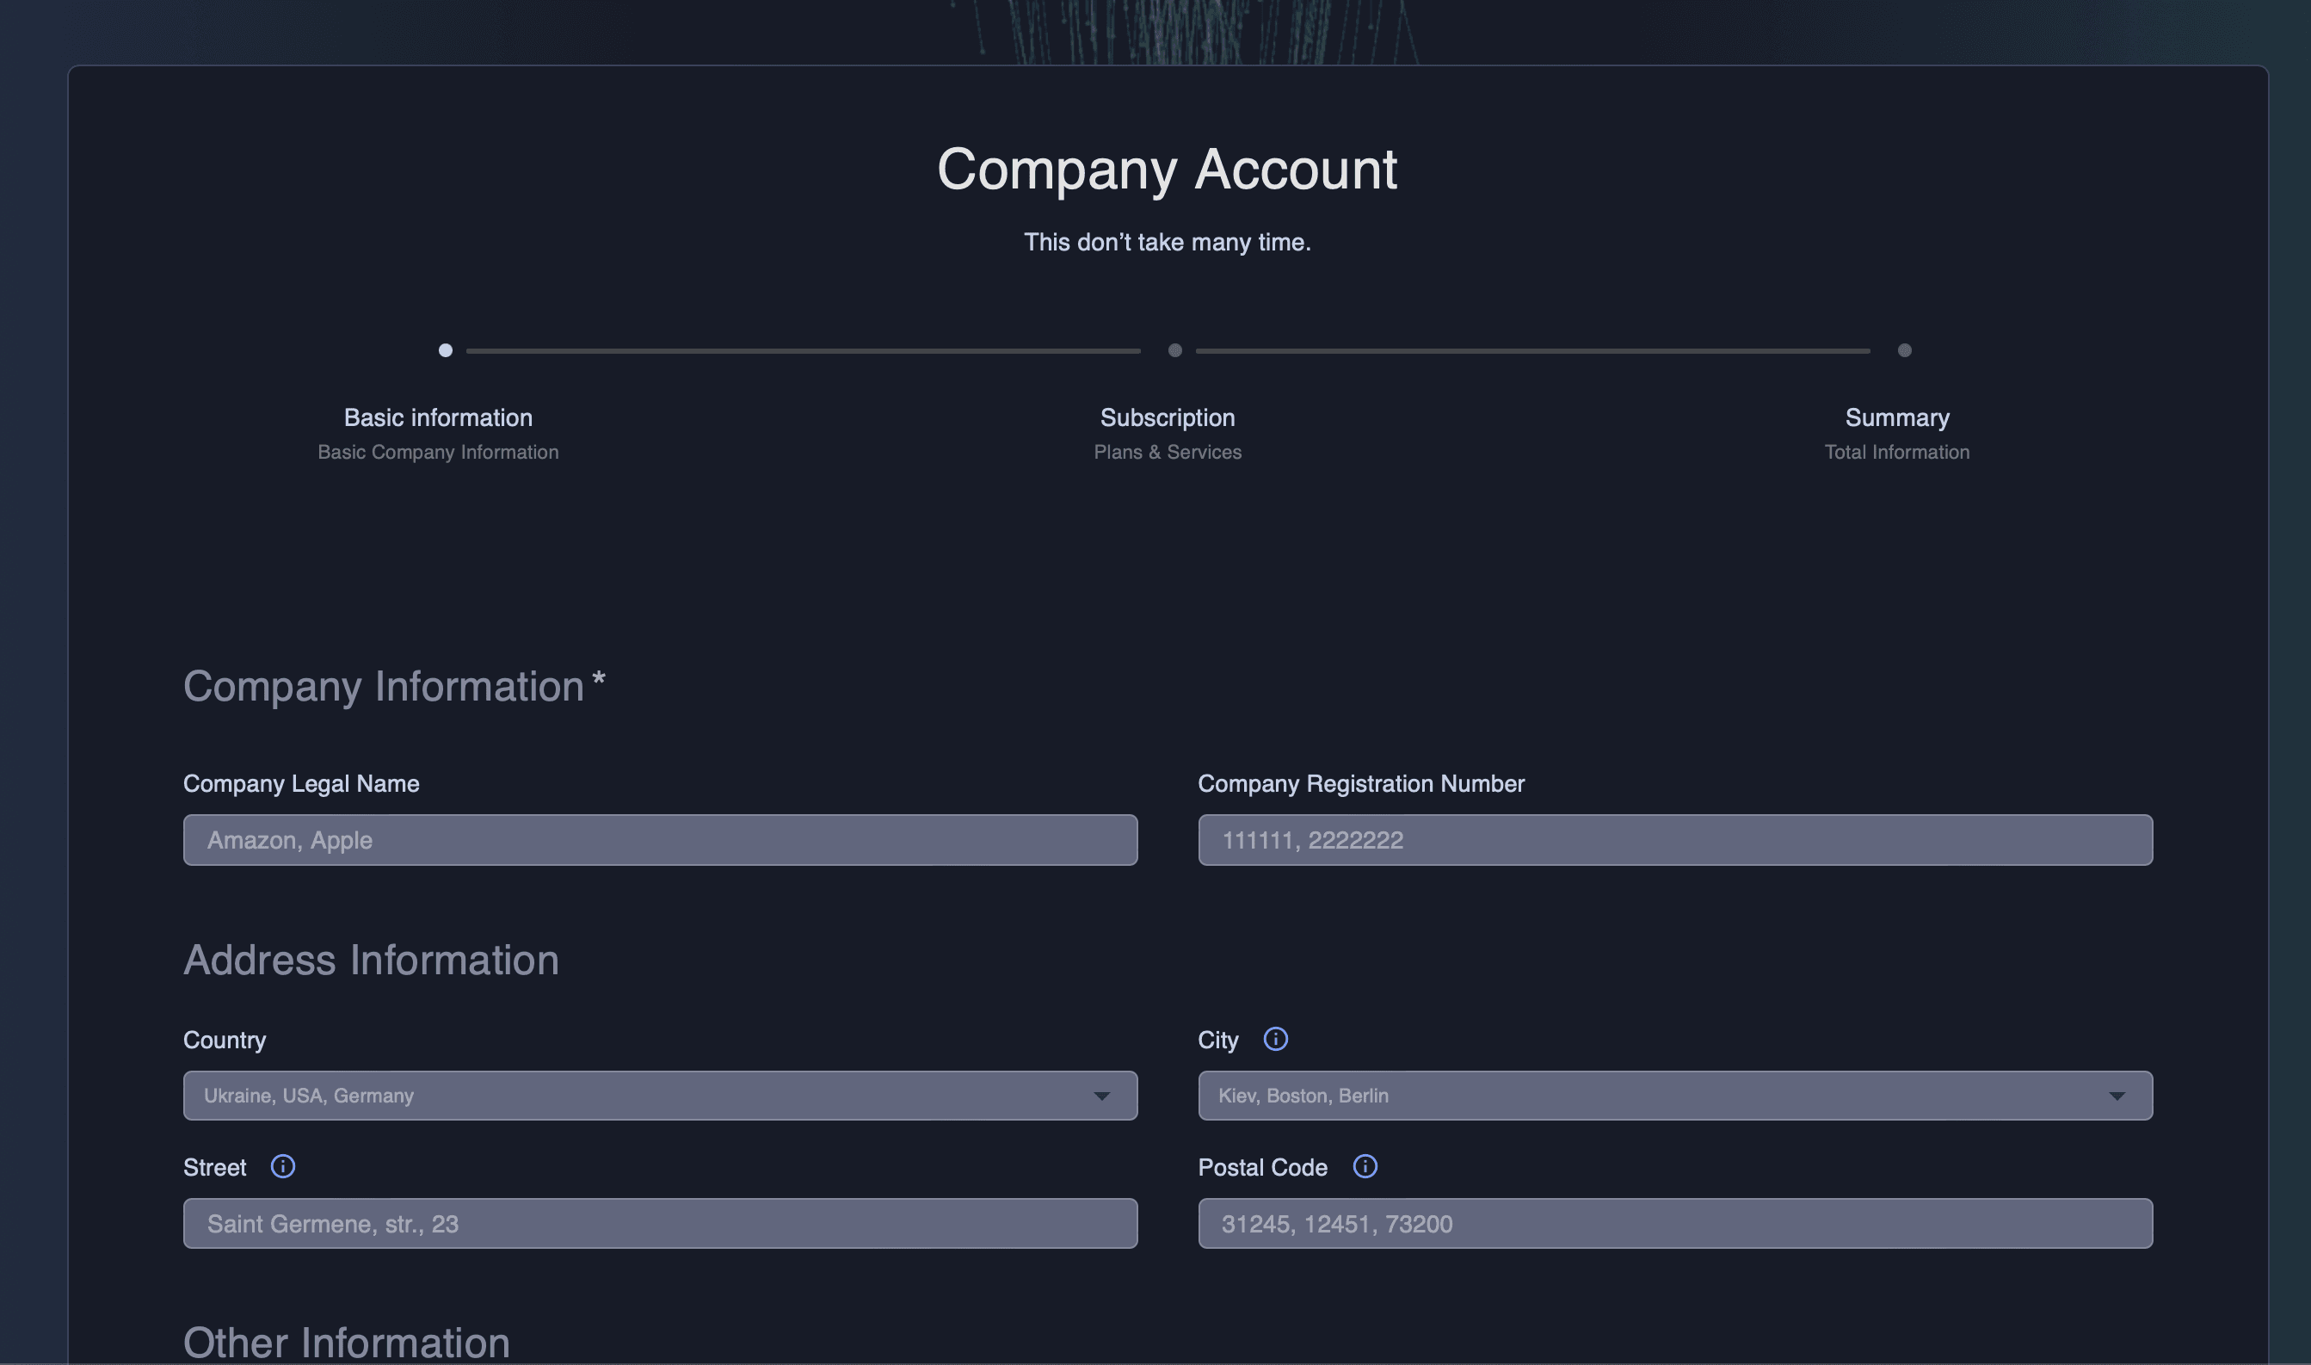Click progress line between Basic information and Subscription
Screen dimensions: 2311x1365
pos(803,351)
